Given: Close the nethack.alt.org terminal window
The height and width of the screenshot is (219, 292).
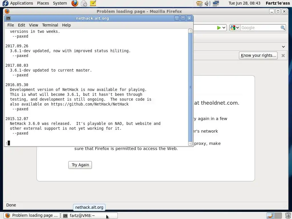Looking at the screenshot, I should (x=189, y=18).
